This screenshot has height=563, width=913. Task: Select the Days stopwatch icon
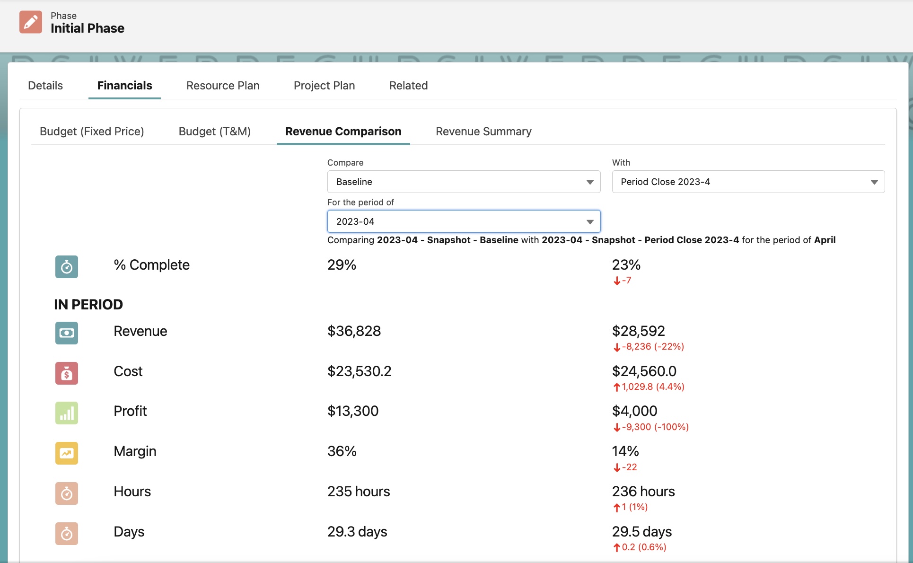(66, 533)
